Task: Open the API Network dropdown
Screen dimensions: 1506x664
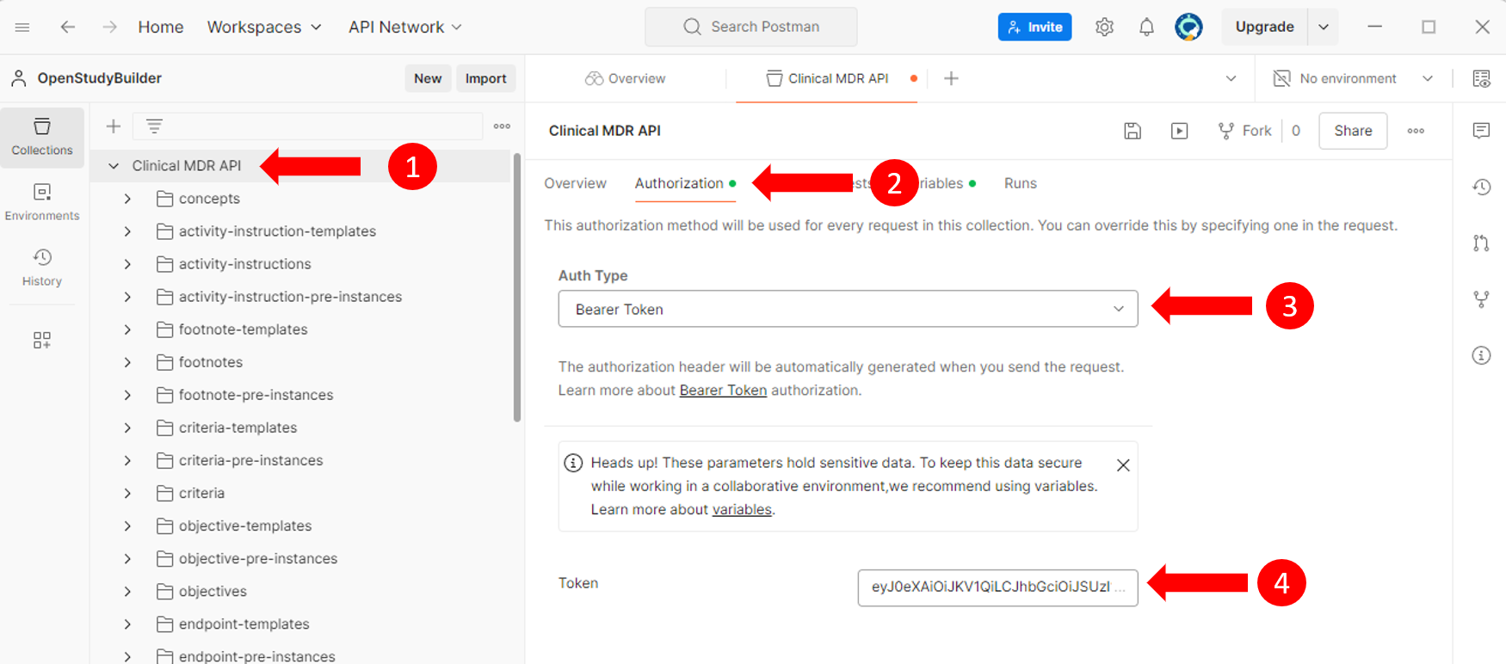Action: tap(405, 28)
